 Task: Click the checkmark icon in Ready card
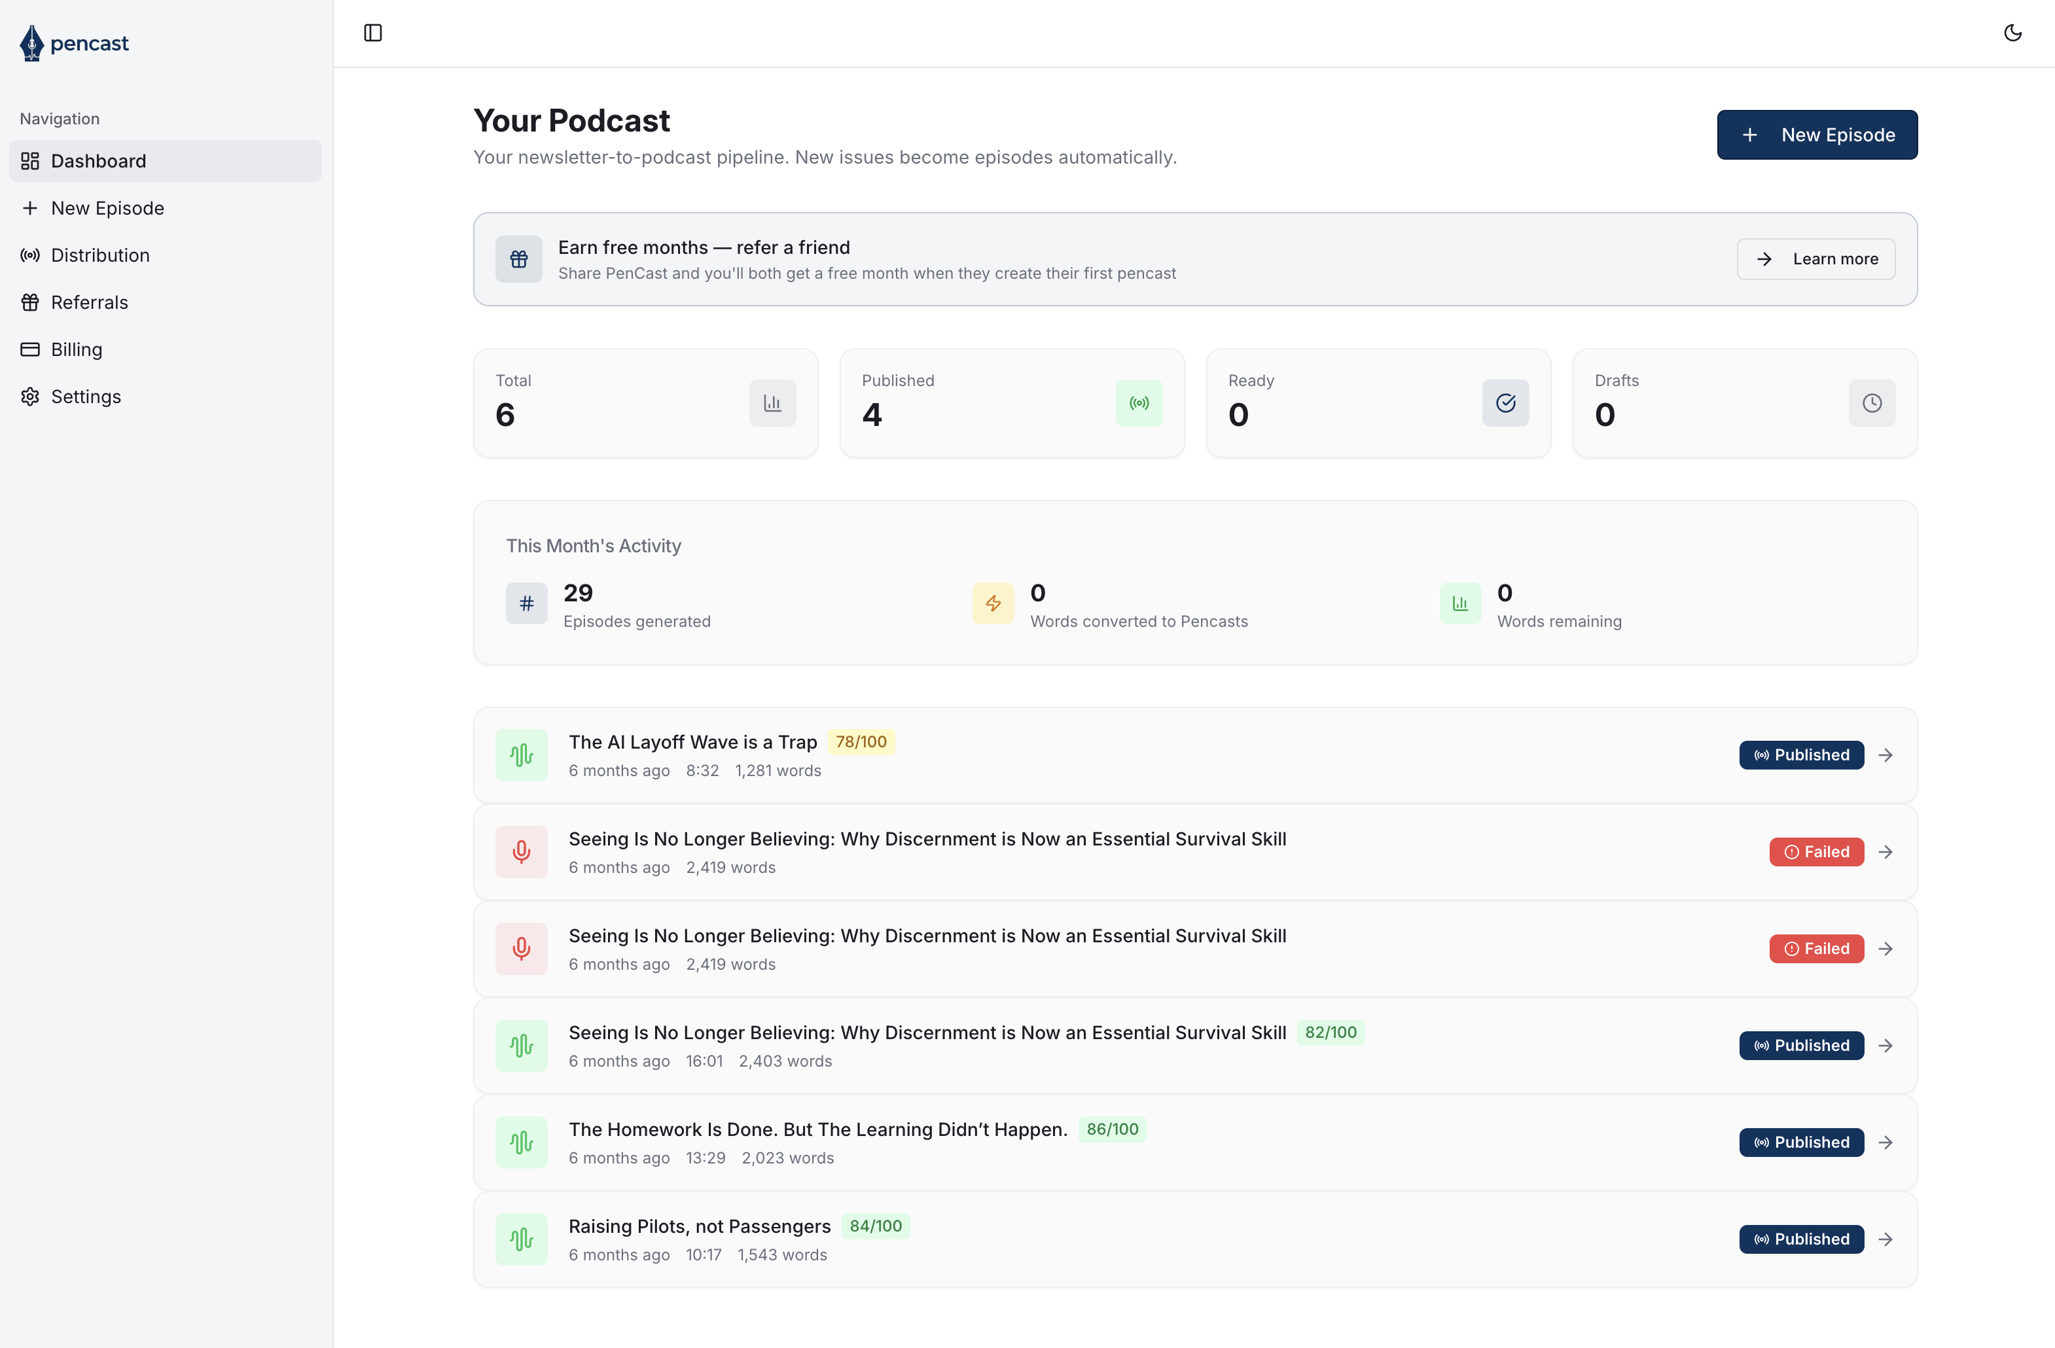coord(1506,403)
